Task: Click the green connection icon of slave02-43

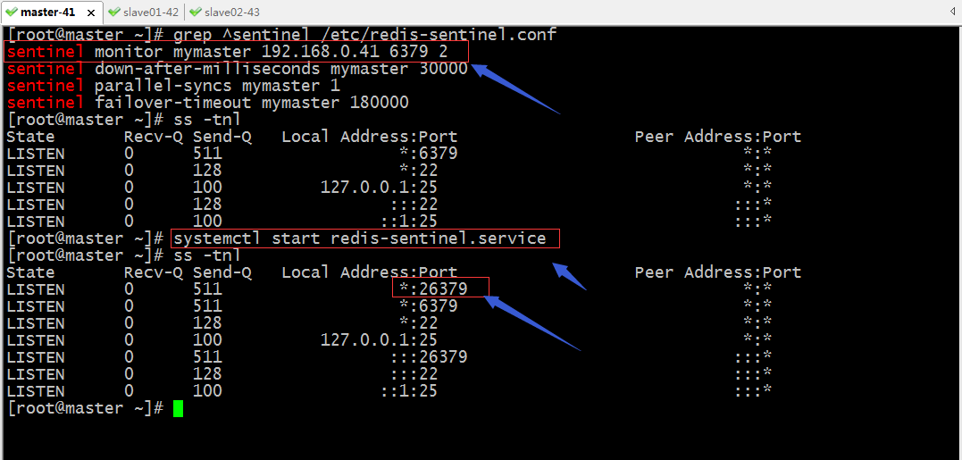Action: pos(196,12)
